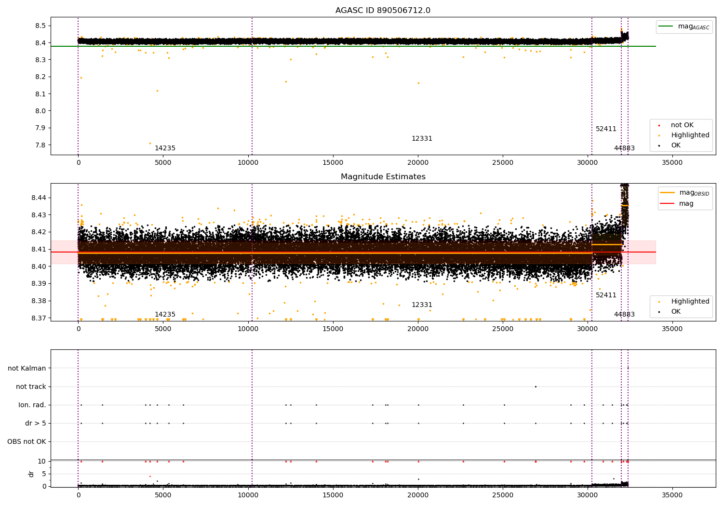
Task: Click the orange 'Highlighted' legend marker in top plot
Action: (659, 135)
